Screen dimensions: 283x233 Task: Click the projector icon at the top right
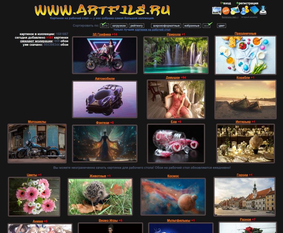263,10
